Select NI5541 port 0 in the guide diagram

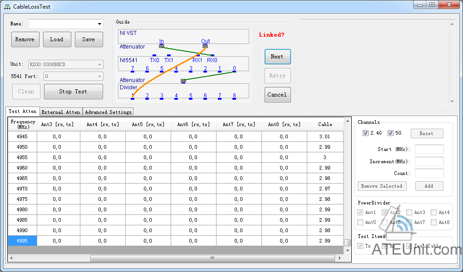point(234,69)
